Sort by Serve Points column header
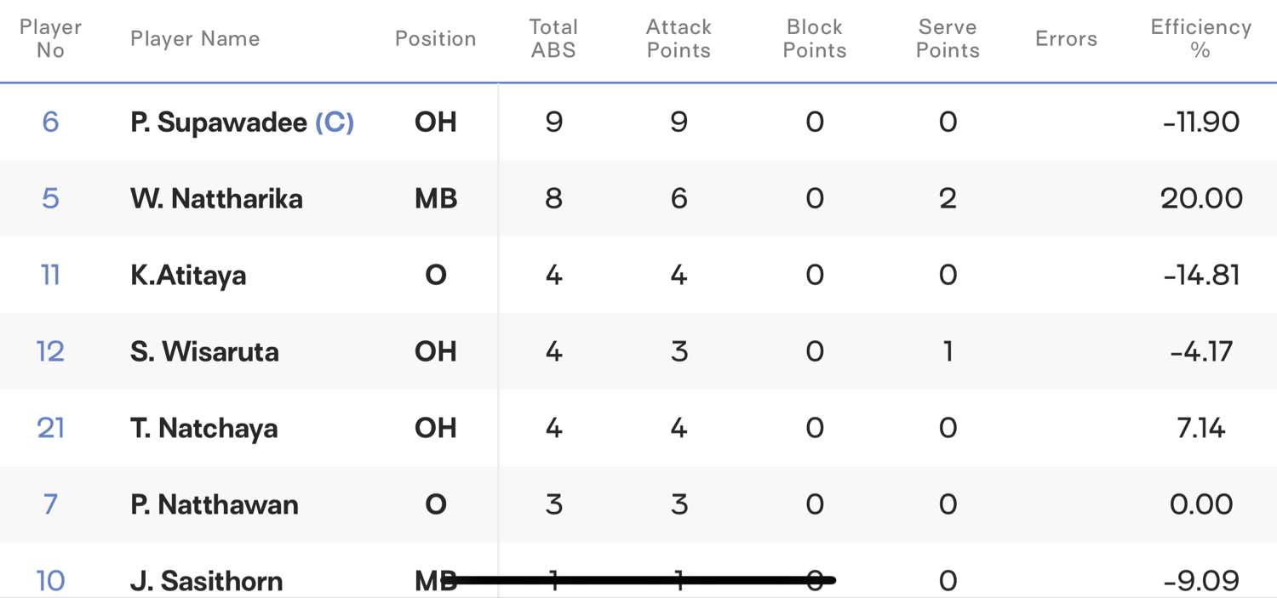This screenshot has width=1277, height=598. 948,38
